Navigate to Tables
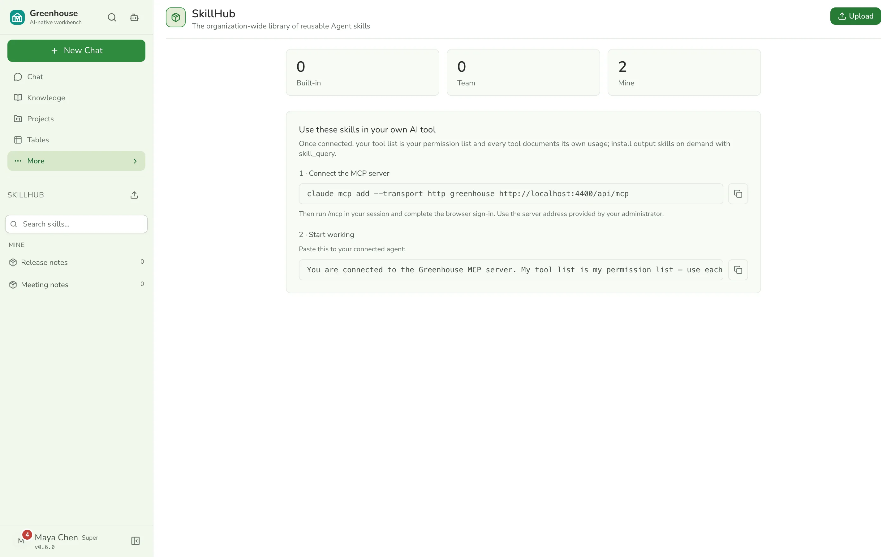891x557 pixels. [x=76, y=140]
